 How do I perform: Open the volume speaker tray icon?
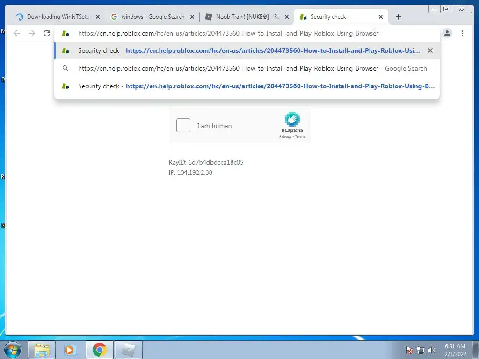[x=432, y=350]
